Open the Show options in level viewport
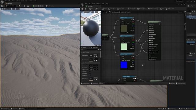Image resolution: width=196 pixels, height=110 pixels. click(18, 9)
